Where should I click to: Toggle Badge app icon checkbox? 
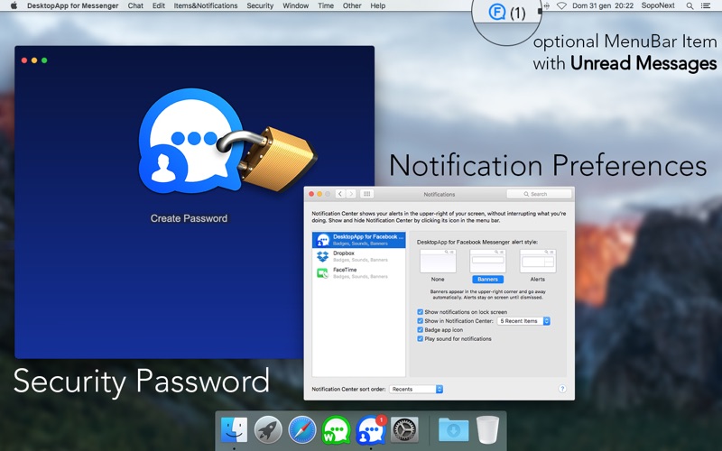click(420, 330)
